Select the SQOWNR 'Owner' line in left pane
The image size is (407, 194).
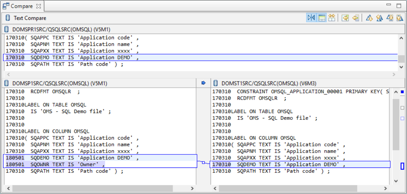(x=67, y=164)
